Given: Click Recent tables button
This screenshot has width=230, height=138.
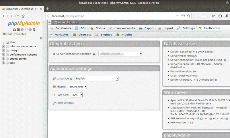Looking at the screenshot, I should [7, 34].
